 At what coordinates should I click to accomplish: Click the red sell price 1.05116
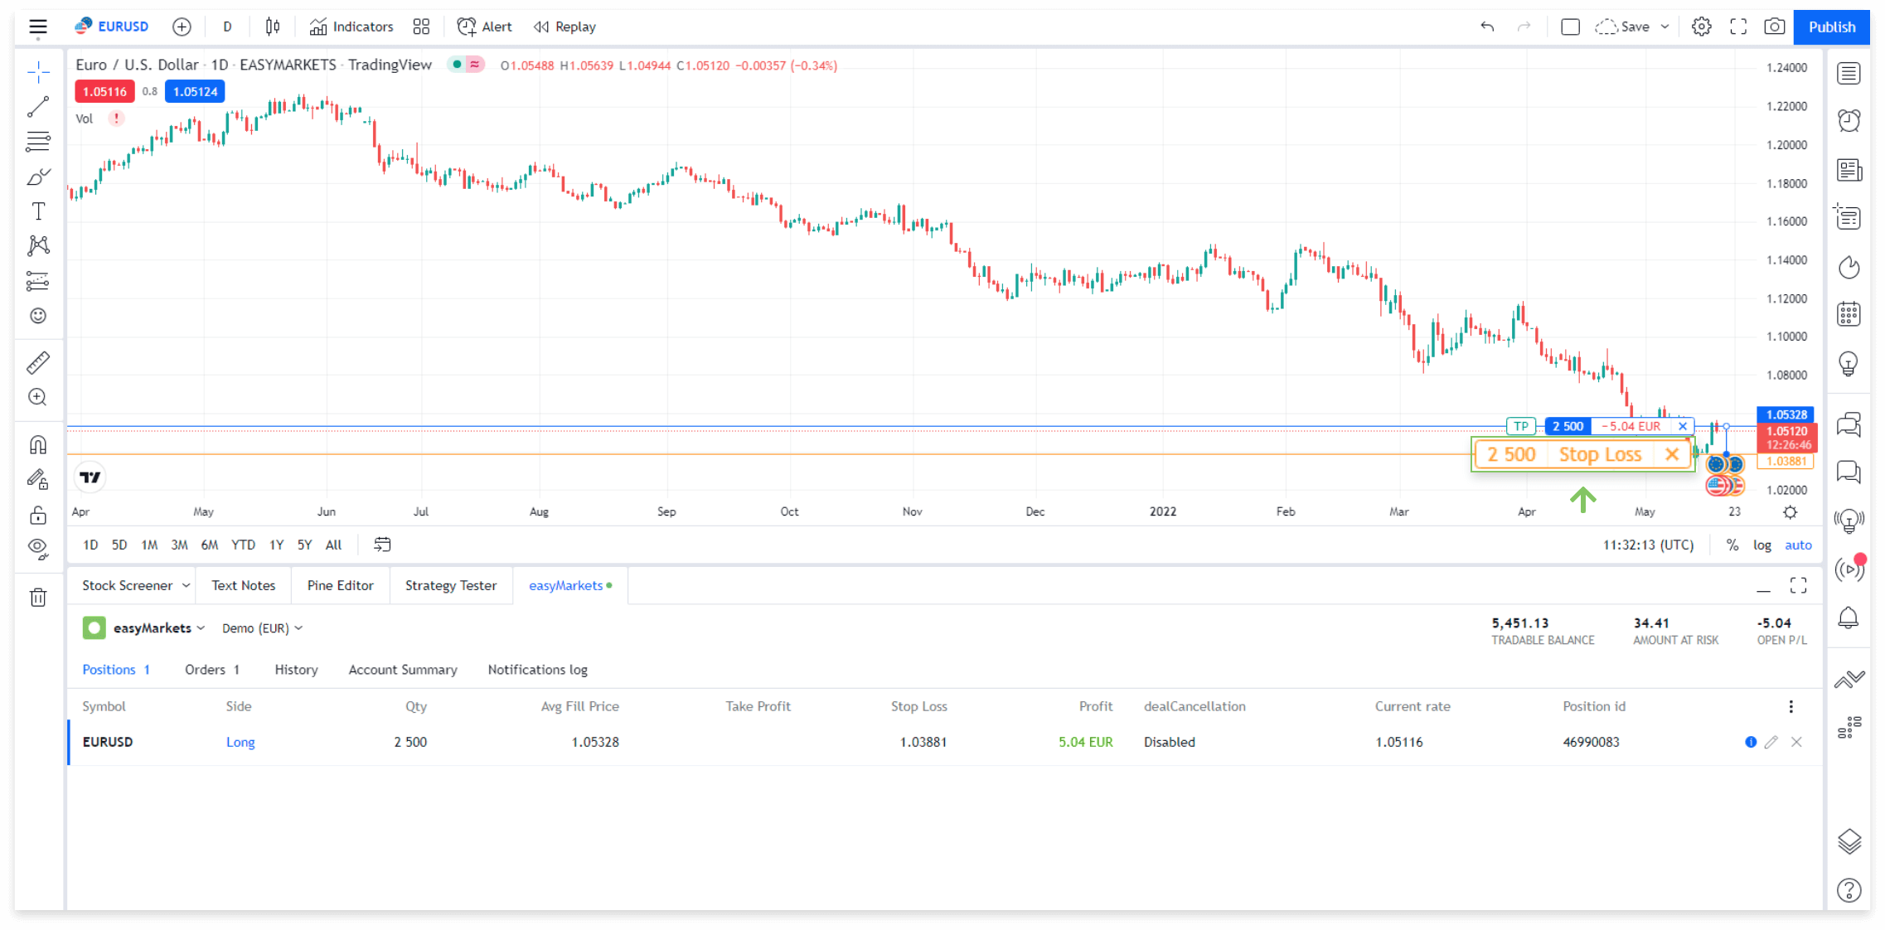[104, 91]
